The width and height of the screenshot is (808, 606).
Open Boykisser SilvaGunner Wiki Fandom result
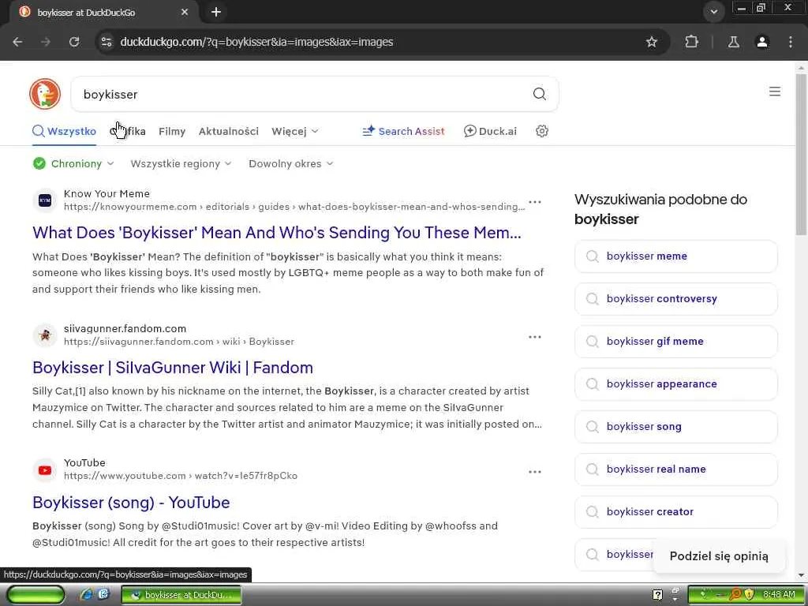click(x=173, y=368)
